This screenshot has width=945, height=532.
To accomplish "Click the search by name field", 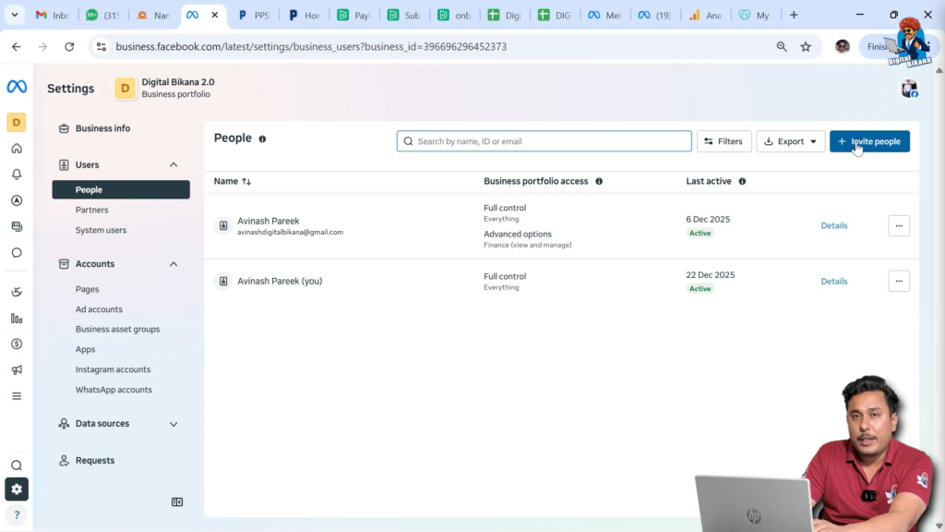I will point(544,140).
